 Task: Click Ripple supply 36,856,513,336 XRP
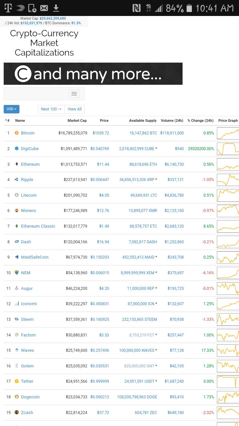pyautogui.click(x=137, y=179)
